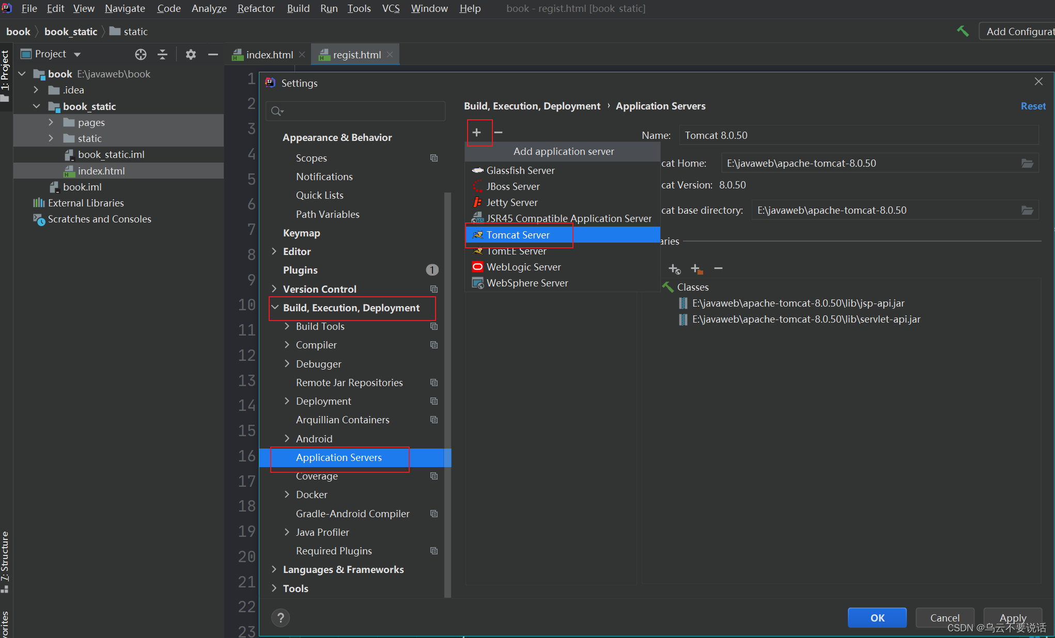
Task: Select jsp-api.jar library entry
Action: coord(798,303)
